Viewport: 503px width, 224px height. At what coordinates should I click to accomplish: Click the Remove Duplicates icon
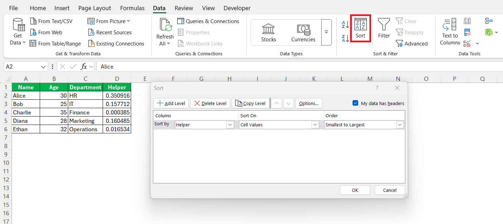click(467, 33)
